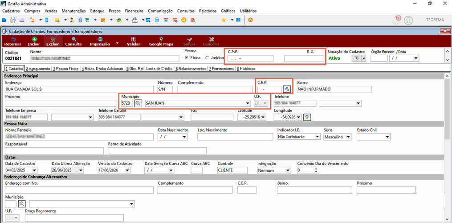Click the Endereço field RUA CANADA SOLIS
Image resolution: width=452 pixels, height=223 pixels.
pos(79,89)
